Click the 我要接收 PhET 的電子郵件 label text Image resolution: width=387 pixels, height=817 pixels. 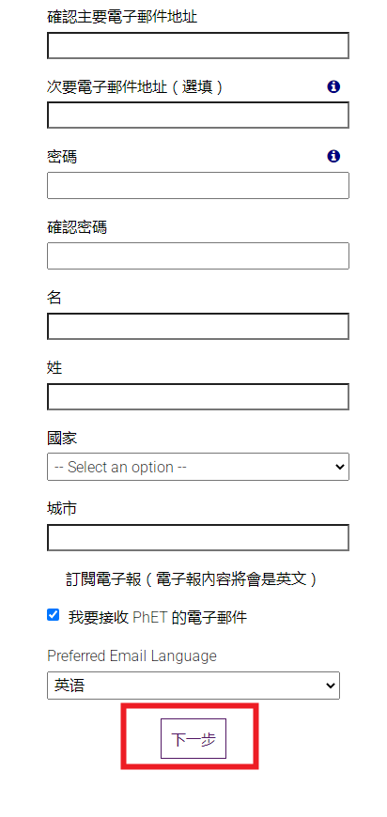(x=157, y=618)
